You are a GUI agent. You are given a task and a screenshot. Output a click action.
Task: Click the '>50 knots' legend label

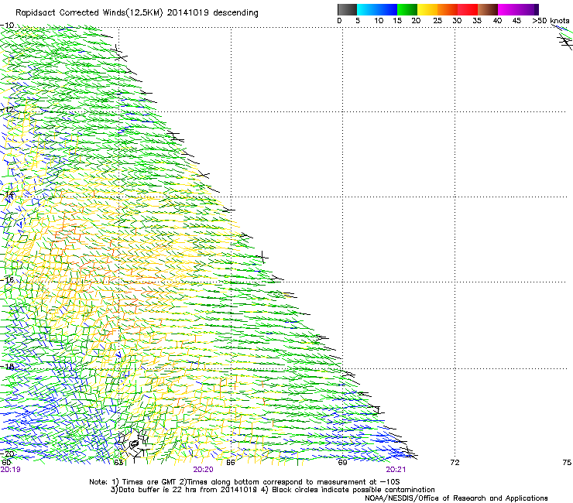coord(551,21)
